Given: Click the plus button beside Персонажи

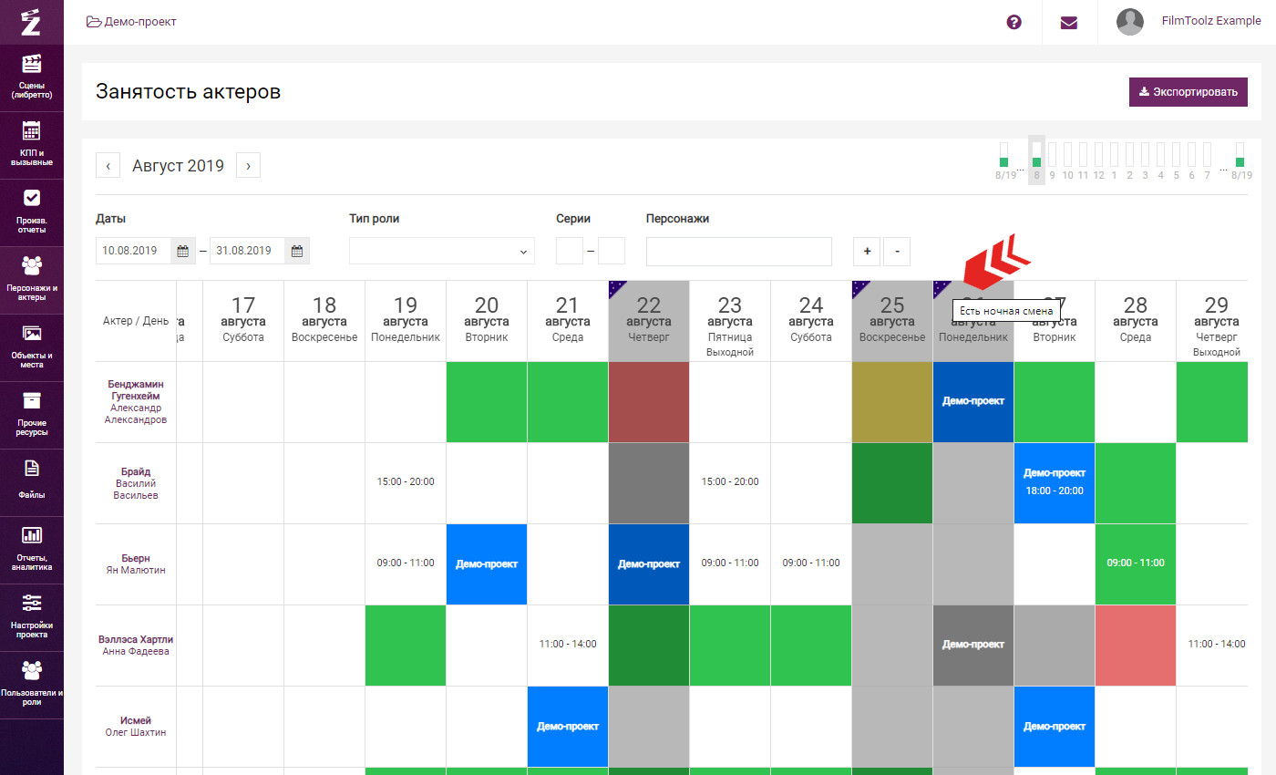Looking at the screenshot, I should tap(867, 251).
